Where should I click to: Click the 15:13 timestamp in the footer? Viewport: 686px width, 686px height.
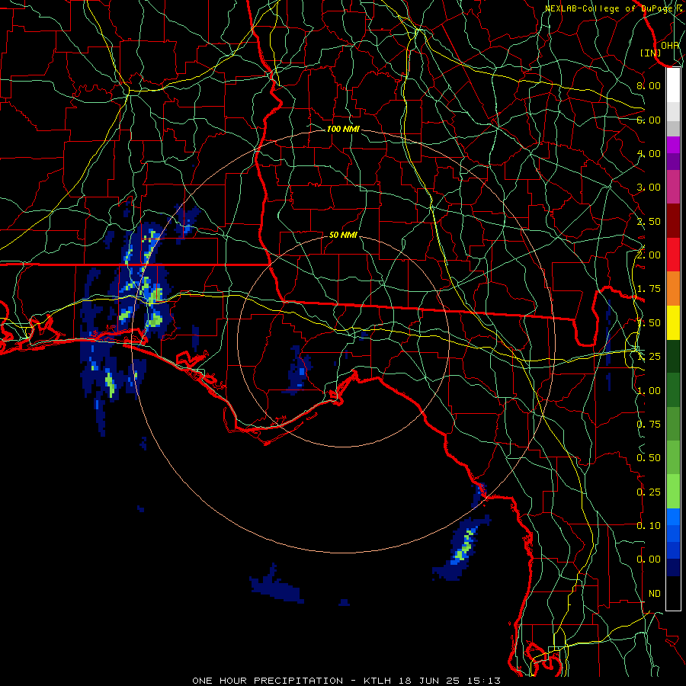click(x=486, y=681)
